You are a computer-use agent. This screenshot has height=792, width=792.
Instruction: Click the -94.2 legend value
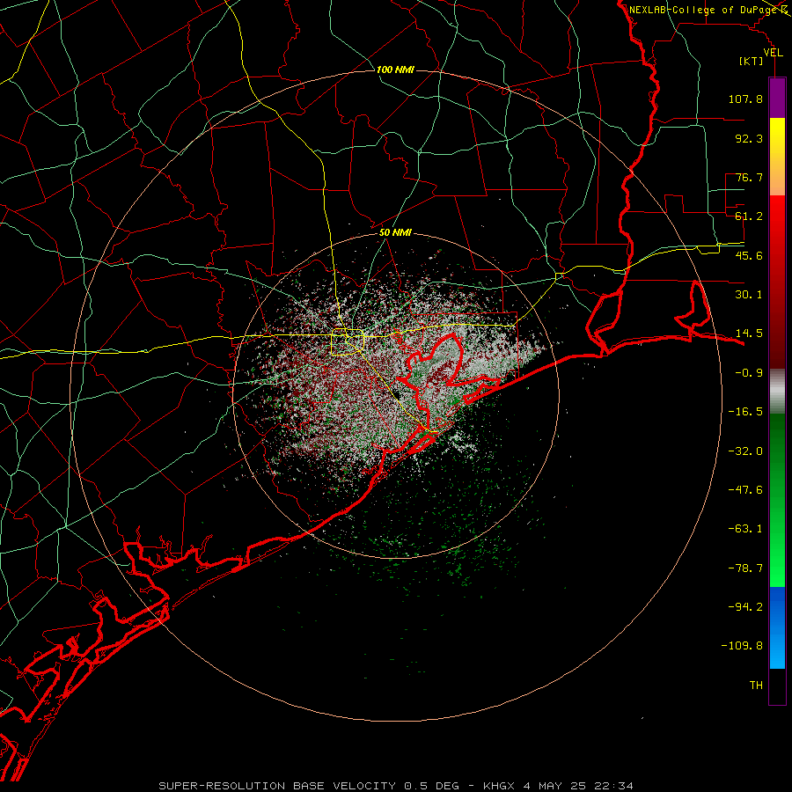coord(745,606)
